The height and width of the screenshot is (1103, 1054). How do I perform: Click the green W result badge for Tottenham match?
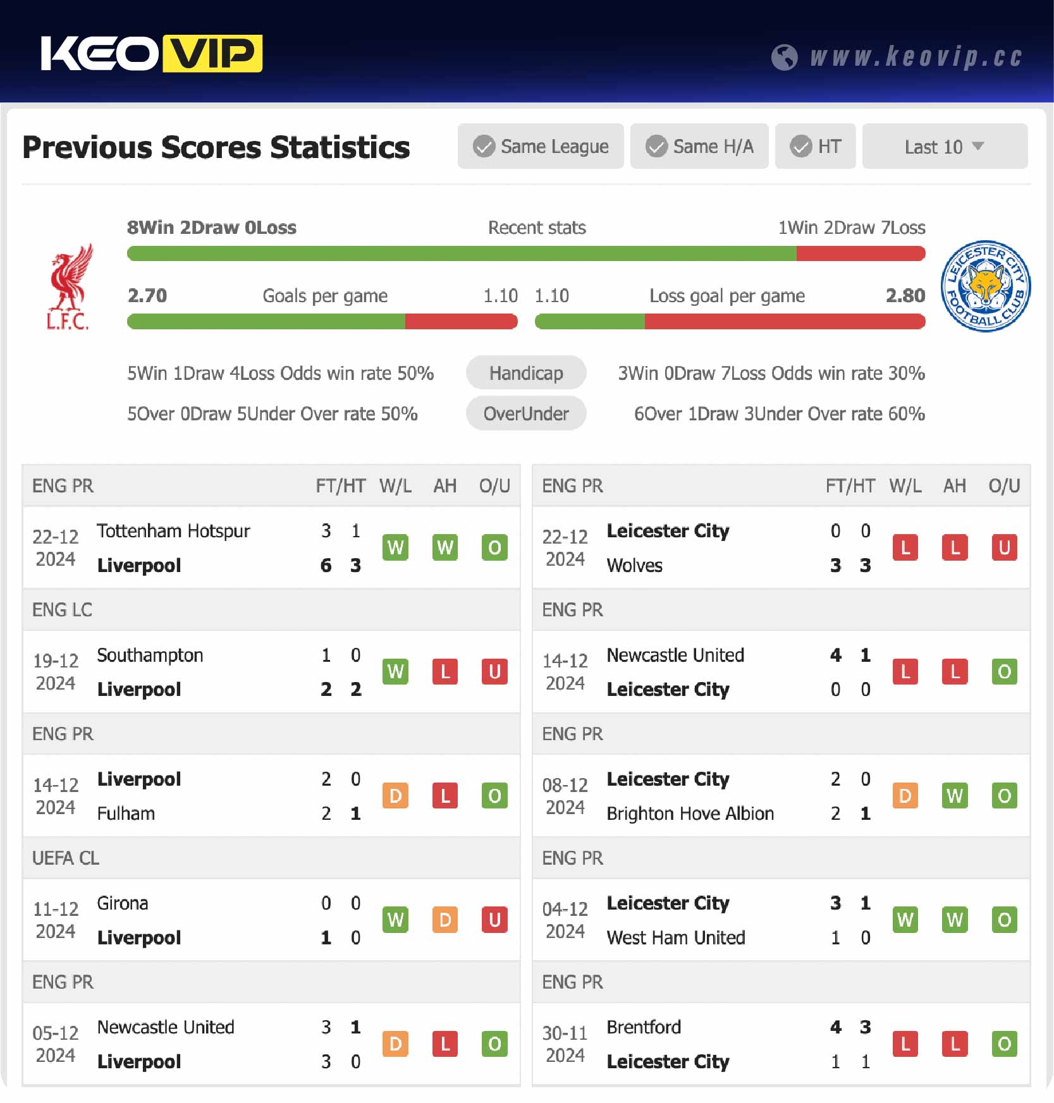[395, 548]
